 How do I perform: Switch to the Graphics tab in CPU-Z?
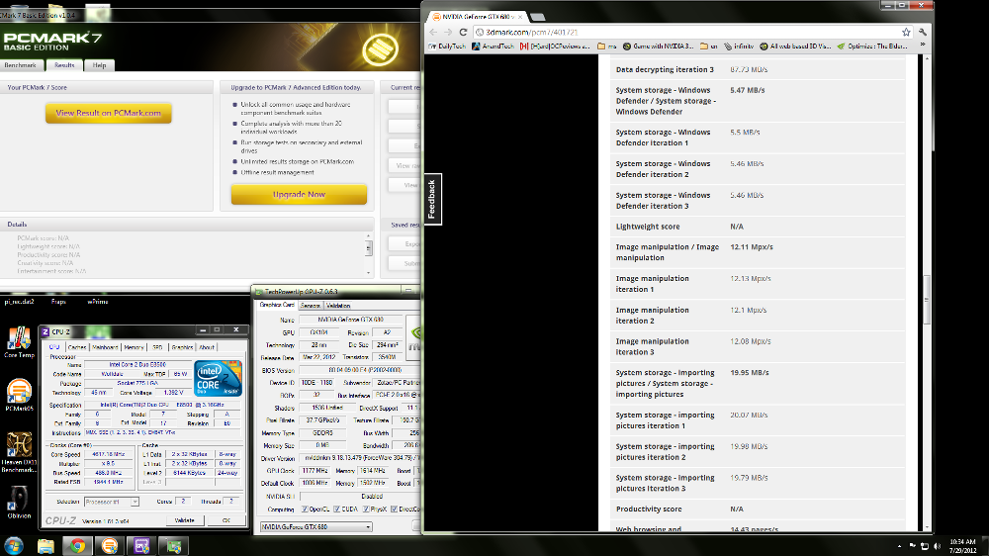click(182, 347)
